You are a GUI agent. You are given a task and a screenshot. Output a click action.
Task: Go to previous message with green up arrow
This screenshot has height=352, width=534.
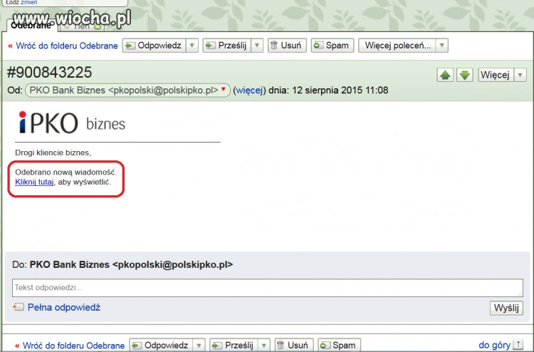pos(445,75)
